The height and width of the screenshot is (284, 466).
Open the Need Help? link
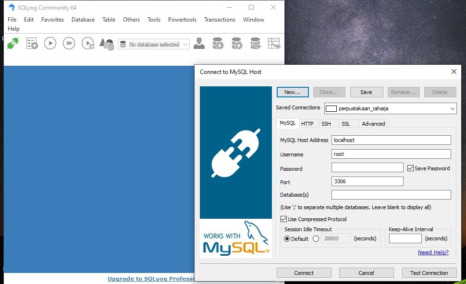pyautogui.click(x=433, y=252)
